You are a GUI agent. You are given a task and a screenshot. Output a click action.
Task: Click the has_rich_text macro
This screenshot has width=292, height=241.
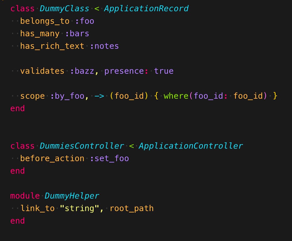pyautogui.click(x=52, y=46)
